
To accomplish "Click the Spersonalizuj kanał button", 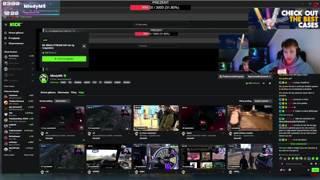I will [x=259, y=76].
